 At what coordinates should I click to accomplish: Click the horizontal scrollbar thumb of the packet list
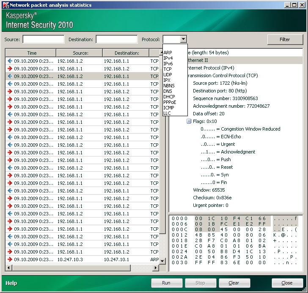coord(71,268)
